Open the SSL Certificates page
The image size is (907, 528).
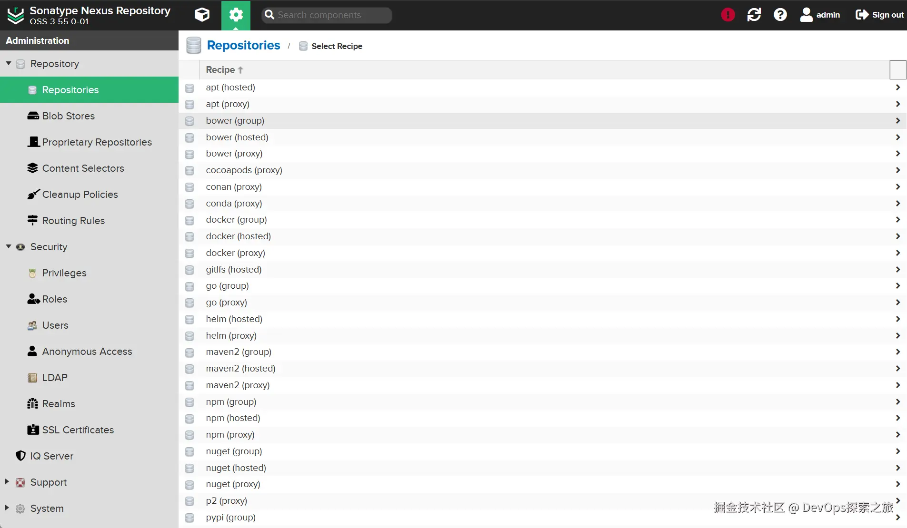point(89,430)
